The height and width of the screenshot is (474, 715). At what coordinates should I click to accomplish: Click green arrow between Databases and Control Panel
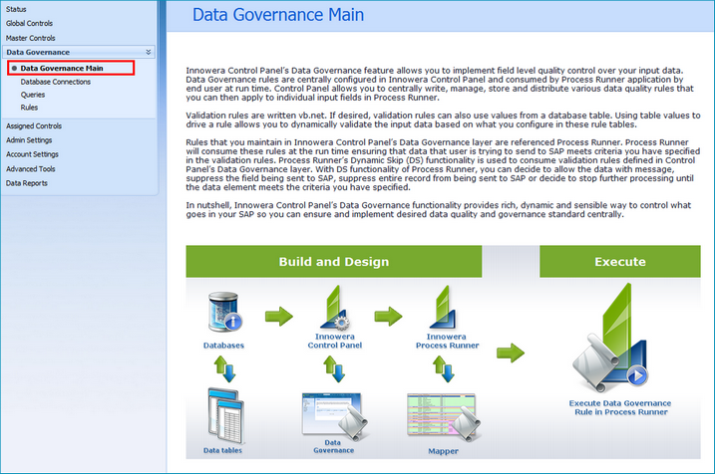[x=279, y=316]
